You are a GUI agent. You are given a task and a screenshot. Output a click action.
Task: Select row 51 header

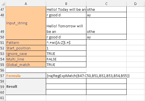(3, 42)
